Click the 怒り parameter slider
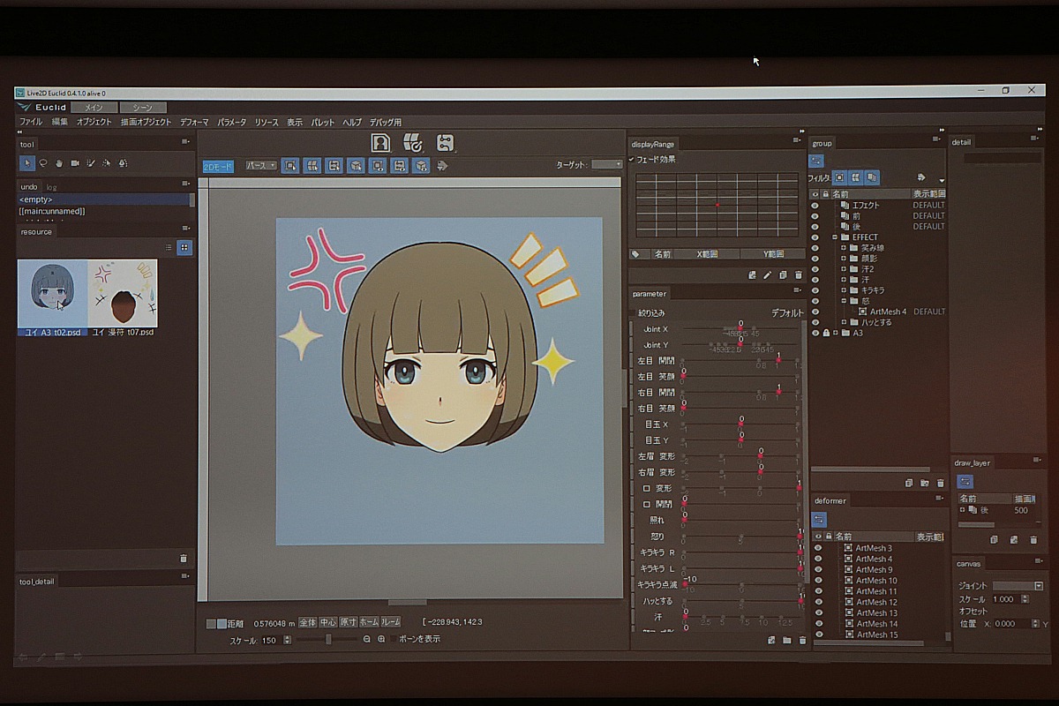Screen dimensions: 1059x706 point(741,537)
